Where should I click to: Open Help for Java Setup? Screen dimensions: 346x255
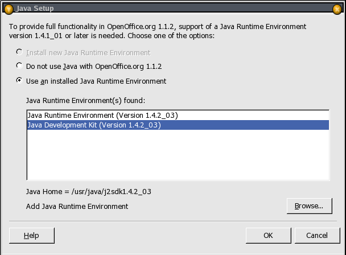pos(31,236)
